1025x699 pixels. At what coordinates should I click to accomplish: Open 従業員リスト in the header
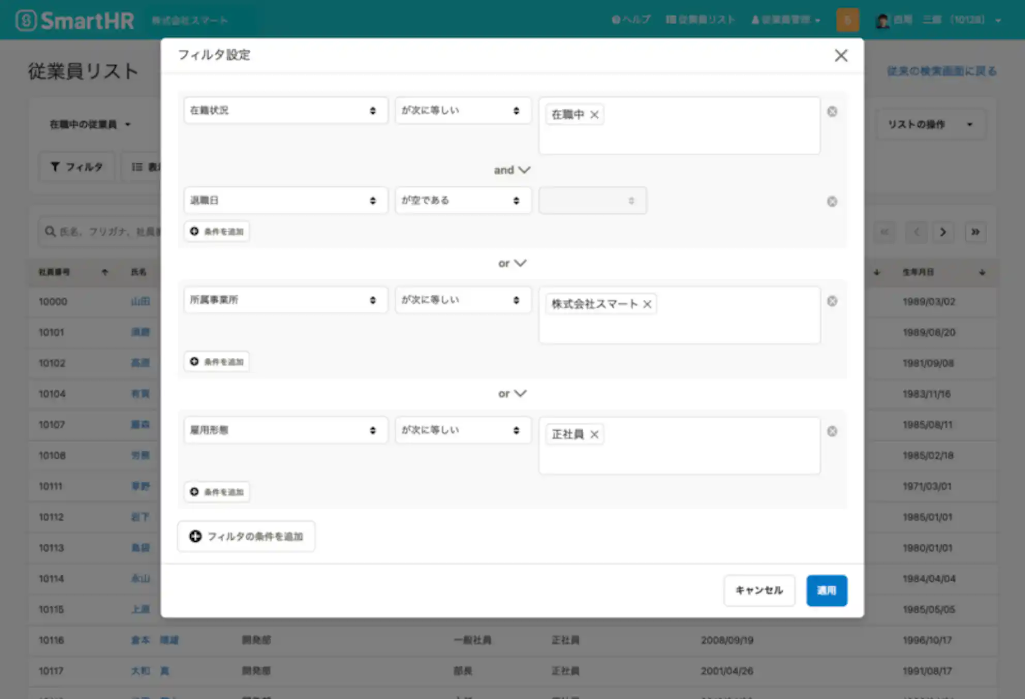701,20
